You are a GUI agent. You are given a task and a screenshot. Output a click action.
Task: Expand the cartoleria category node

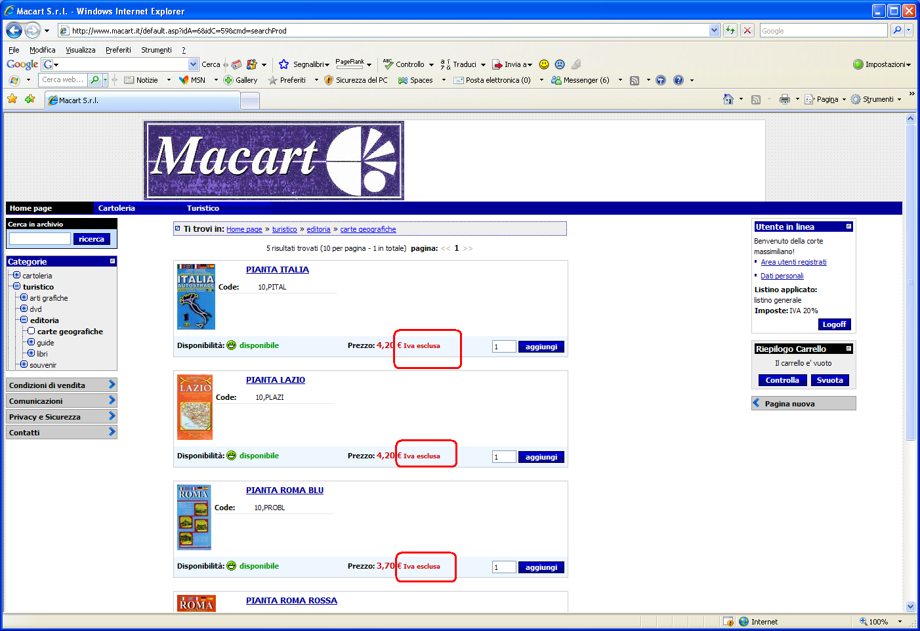click(x=16, y=275)
